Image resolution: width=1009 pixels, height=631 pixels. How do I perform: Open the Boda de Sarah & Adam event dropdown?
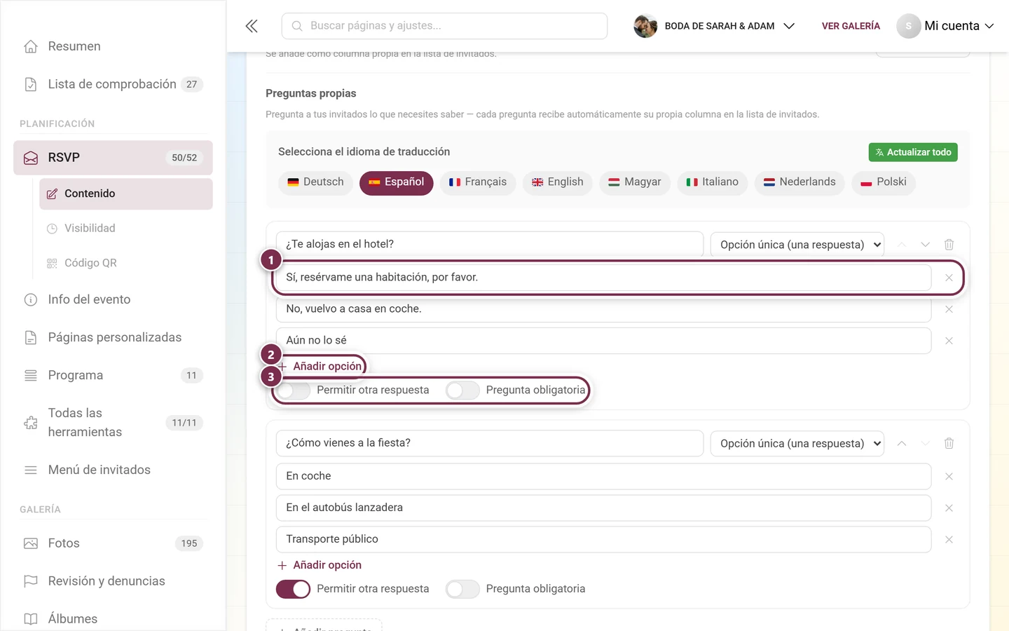[714, 26]
